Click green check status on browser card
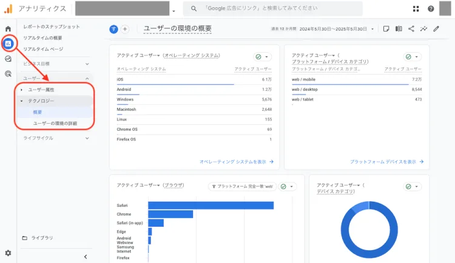 [x=283, y=187]
